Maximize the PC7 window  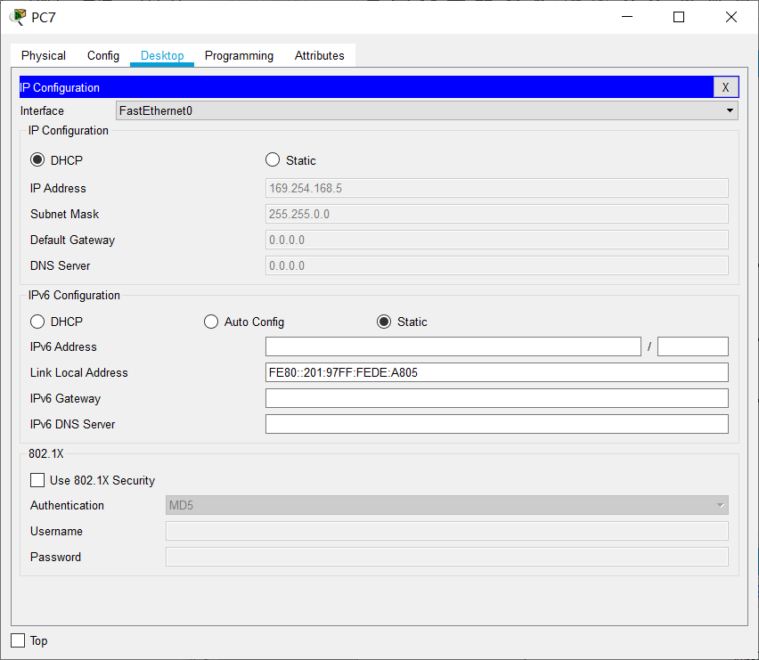[679, 17]
